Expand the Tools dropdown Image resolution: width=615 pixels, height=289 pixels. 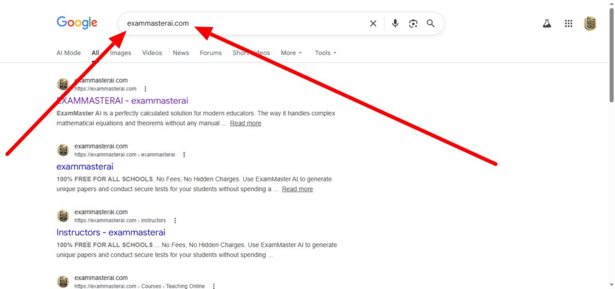(x=326, y=53)
